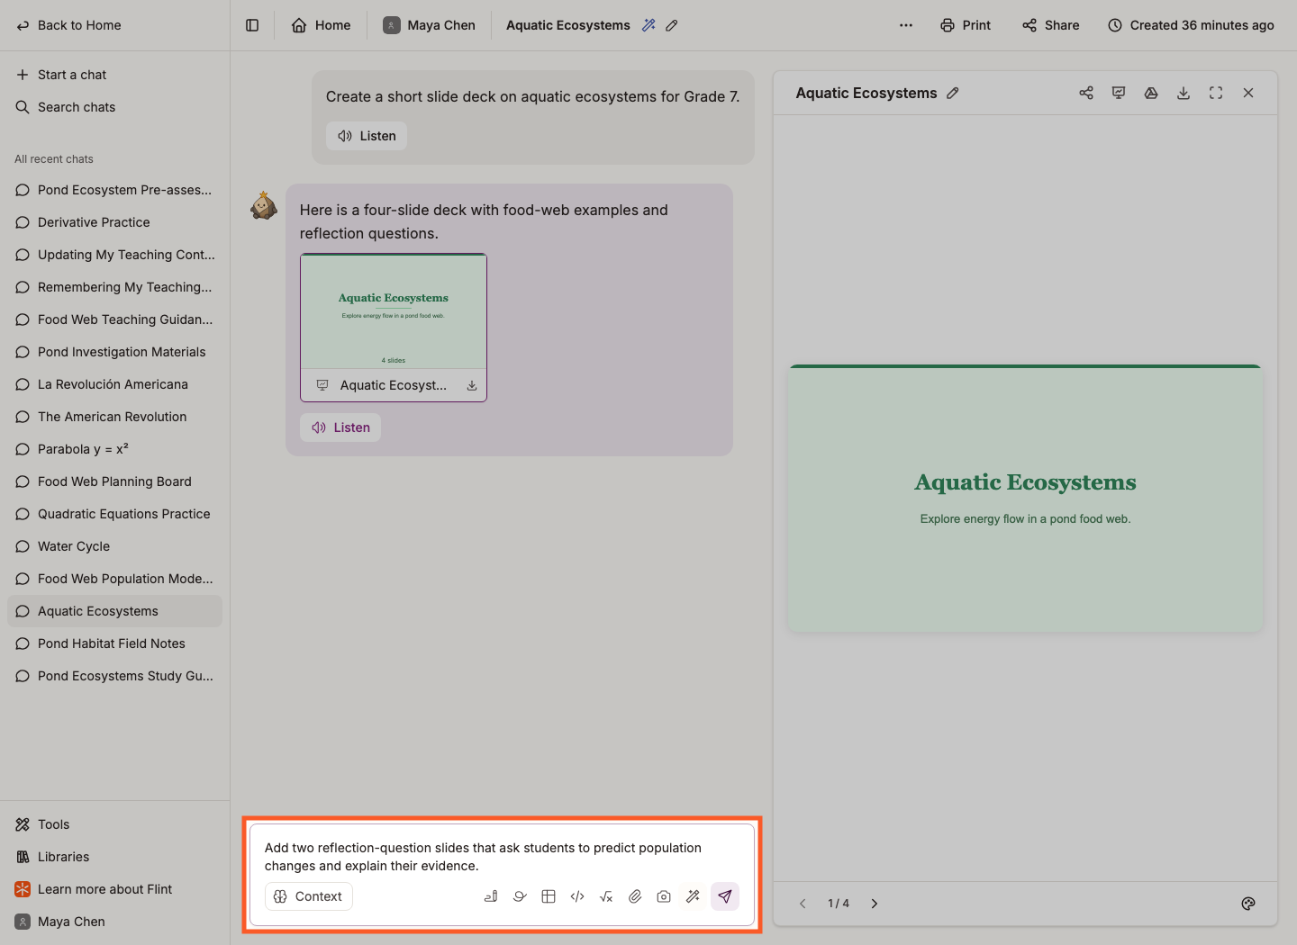1297x945 pixels.
Task: Start a new chat
Action: pyautogui.click(x=61, y=75)
